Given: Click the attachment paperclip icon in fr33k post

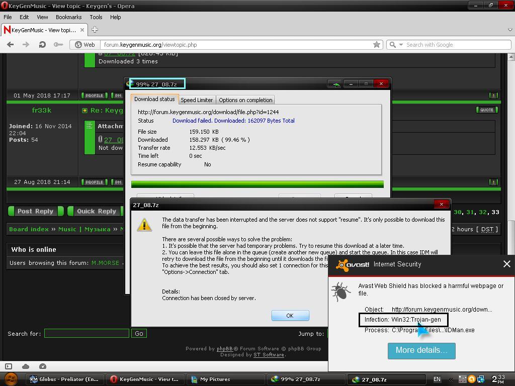Looking at the screenshot, I should point(101,139).
